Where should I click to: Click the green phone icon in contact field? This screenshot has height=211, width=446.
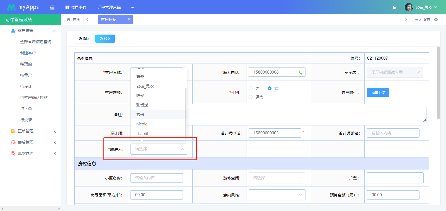click(x=300, y=72)
